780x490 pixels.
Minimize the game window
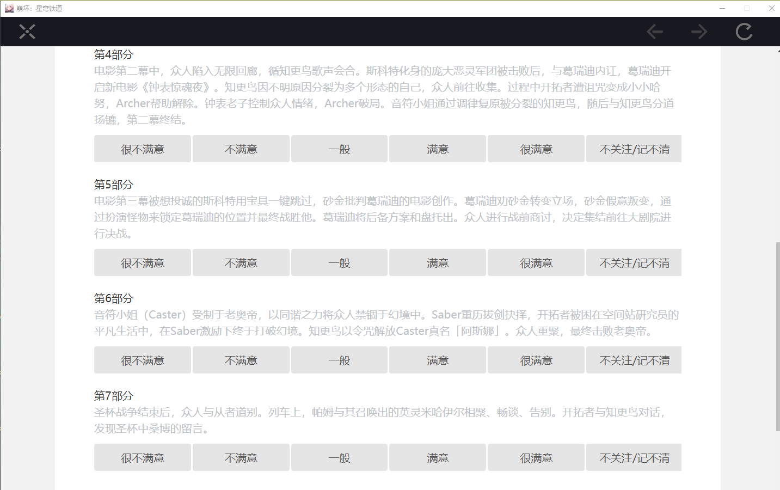point(722,8)
